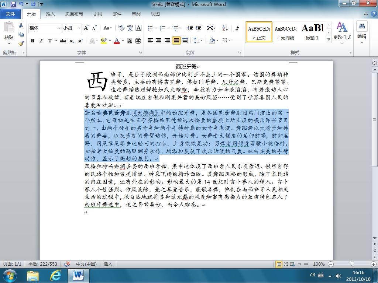378x283 pixels.
Task: Click the Phonetic Guide icon
Action: (x=130, y=28)
